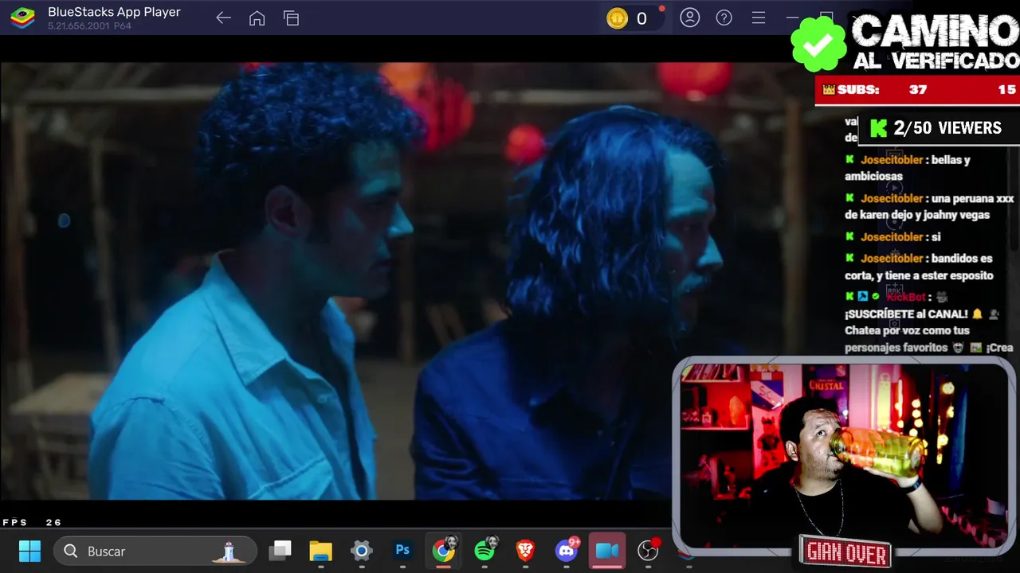Open Brave browser from the taskbar

tap(525, 550)
